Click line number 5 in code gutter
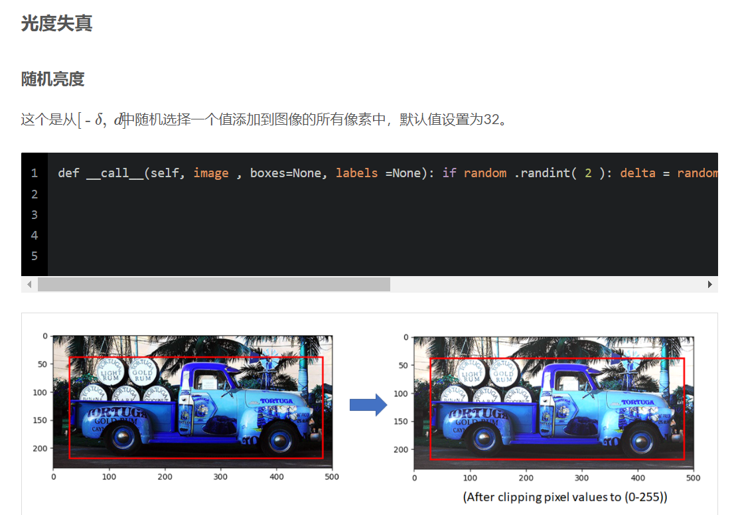This screenshot has height=515, width=740. pos(35,256)
